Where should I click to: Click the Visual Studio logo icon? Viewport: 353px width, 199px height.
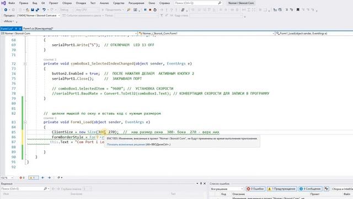3,3
